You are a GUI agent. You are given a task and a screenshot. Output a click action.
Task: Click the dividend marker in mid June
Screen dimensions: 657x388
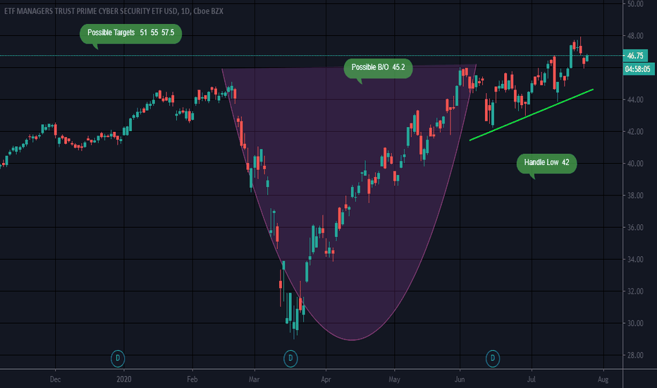[x=493, y=358]
